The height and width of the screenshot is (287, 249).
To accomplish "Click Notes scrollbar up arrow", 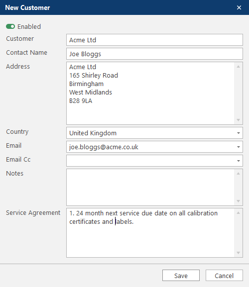I will point(238,174).
